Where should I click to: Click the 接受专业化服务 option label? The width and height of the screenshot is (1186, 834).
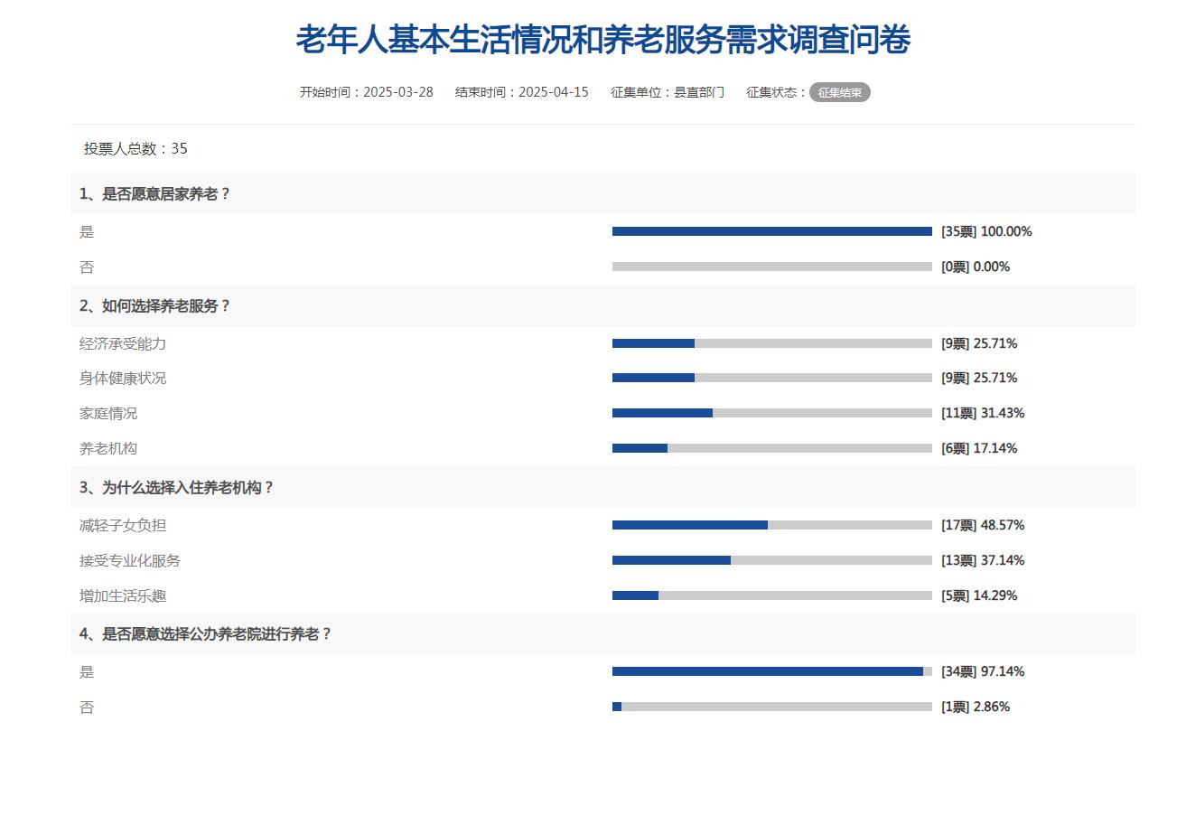point(130,560)
